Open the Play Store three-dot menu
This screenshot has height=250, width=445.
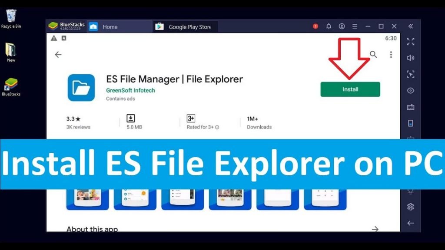coord(390,55)
